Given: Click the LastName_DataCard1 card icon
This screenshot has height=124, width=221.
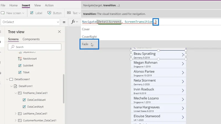Looking at the screenshot, I should 20,114.
